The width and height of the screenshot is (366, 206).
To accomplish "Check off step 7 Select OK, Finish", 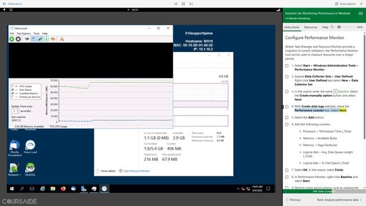I will [x=287, y=170].
